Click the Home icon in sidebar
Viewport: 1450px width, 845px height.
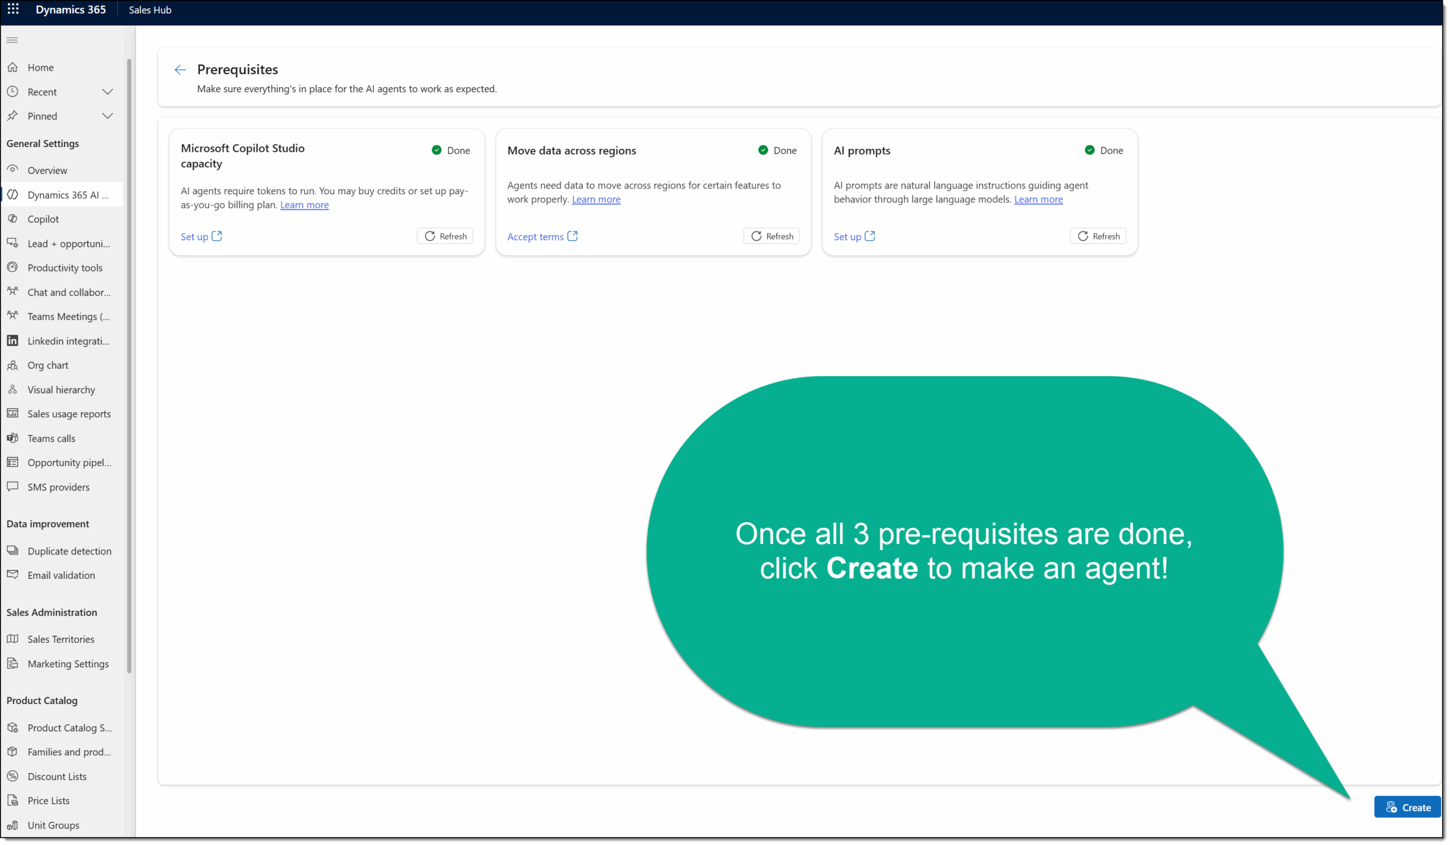12,67
